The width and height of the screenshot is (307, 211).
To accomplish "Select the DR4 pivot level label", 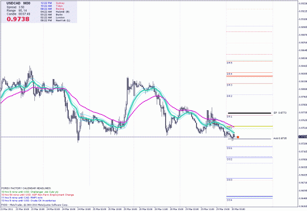I will pyautogui.click(x=229, y=74).
